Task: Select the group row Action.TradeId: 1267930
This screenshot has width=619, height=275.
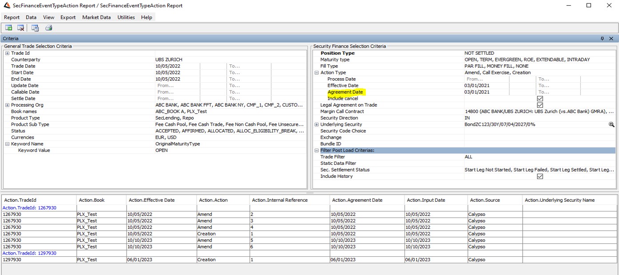Action: [29, 208]
